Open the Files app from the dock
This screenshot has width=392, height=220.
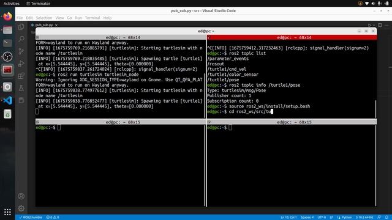click(x=7, y=30)
